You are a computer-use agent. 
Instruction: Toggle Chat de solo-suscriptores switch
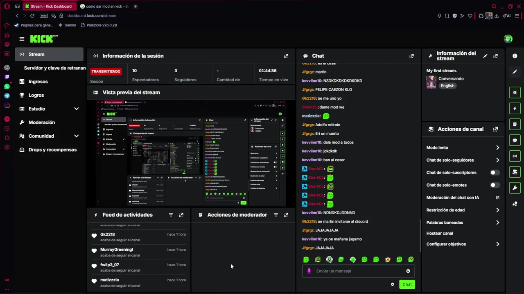495,173
